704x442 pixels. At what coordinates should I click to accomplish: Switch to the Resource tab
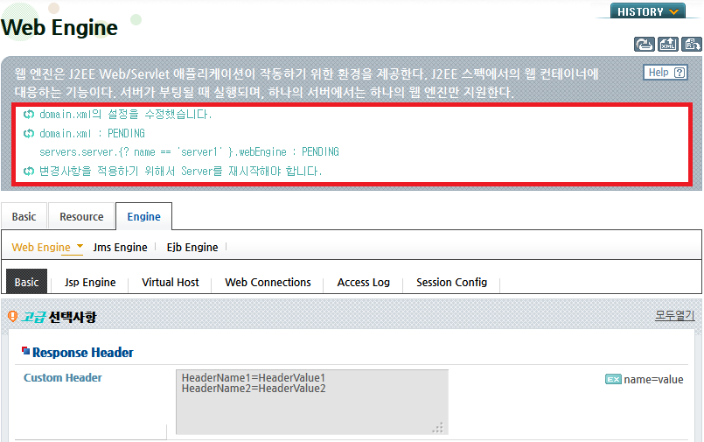point(81,216)
